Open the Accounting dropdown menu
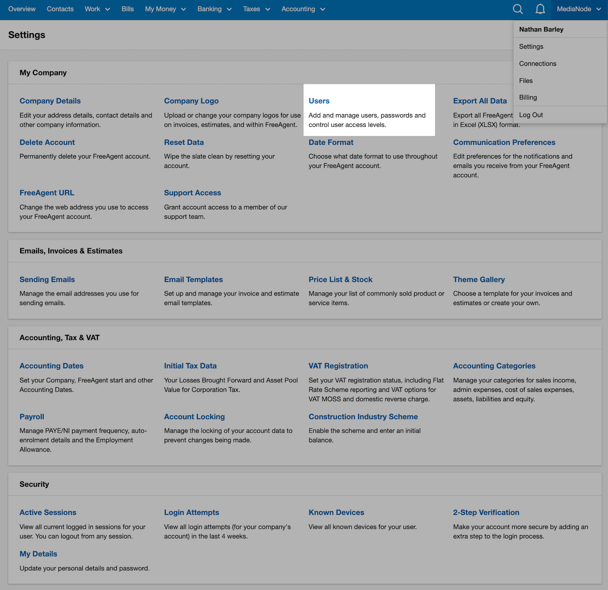The height and width of the screenshot is (590, 608). coord(302,9)
